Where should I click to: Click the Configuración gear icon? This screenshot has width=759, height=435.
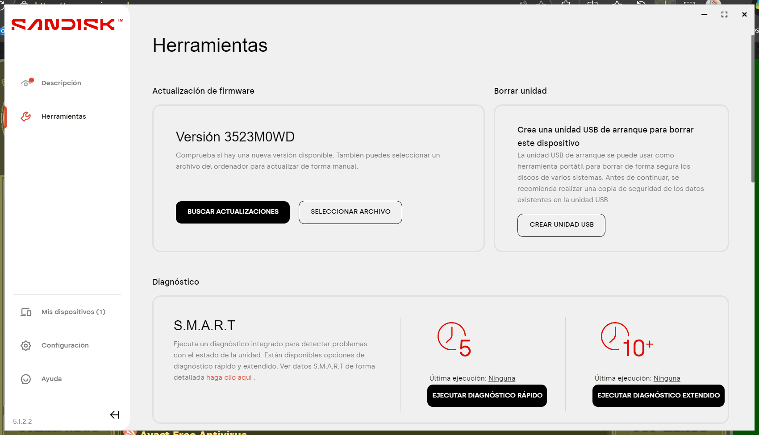26,345
